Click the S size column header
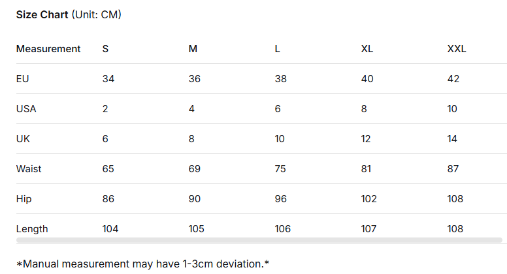This screenshot has width=507, height=274. (x=105, y=49)
